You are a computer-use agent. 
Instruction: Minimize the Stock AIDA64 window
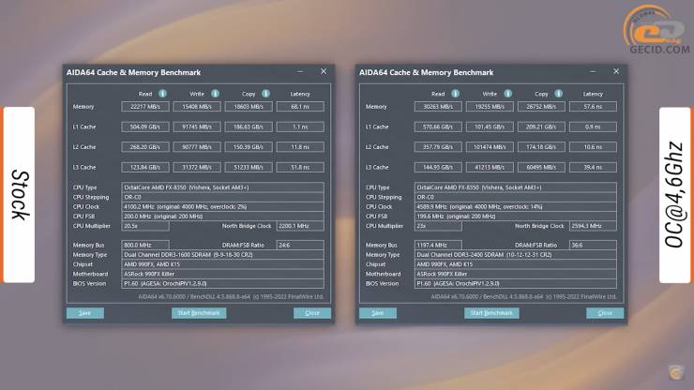pos(300,71)
